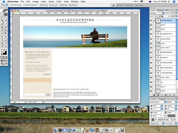Open the English: USA language dropdown
The width and height of the screenshot is (178, 133).
click(157, 123)
